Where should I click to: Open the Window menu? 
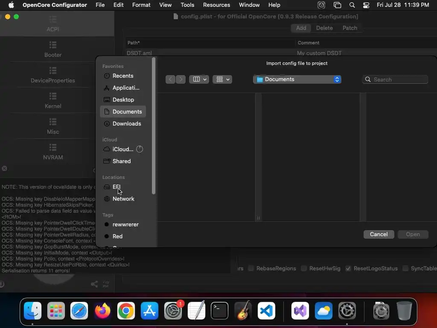(249, 5)
